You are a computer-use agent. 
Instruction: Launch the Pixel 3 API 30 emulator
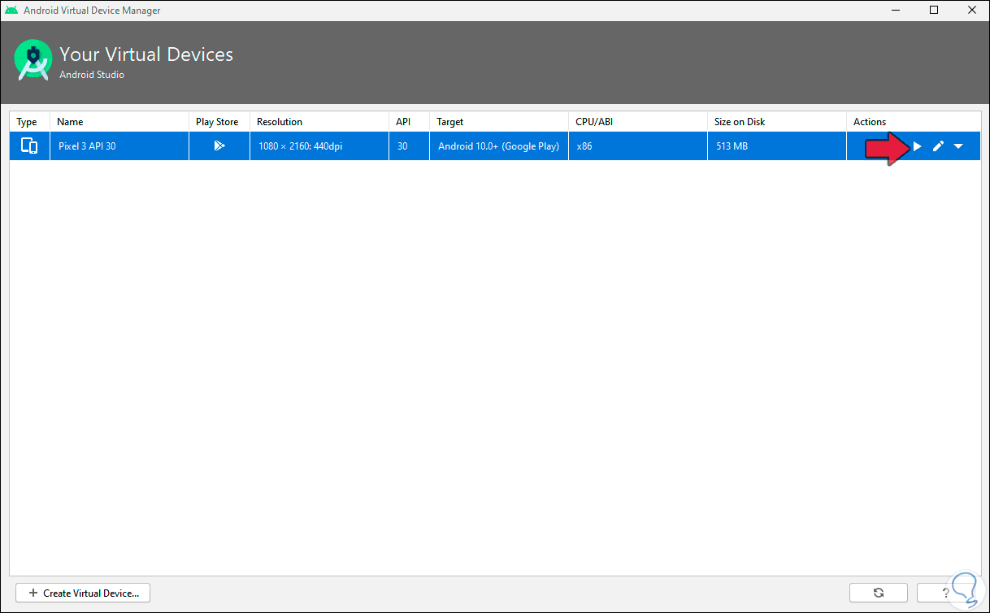917,146
